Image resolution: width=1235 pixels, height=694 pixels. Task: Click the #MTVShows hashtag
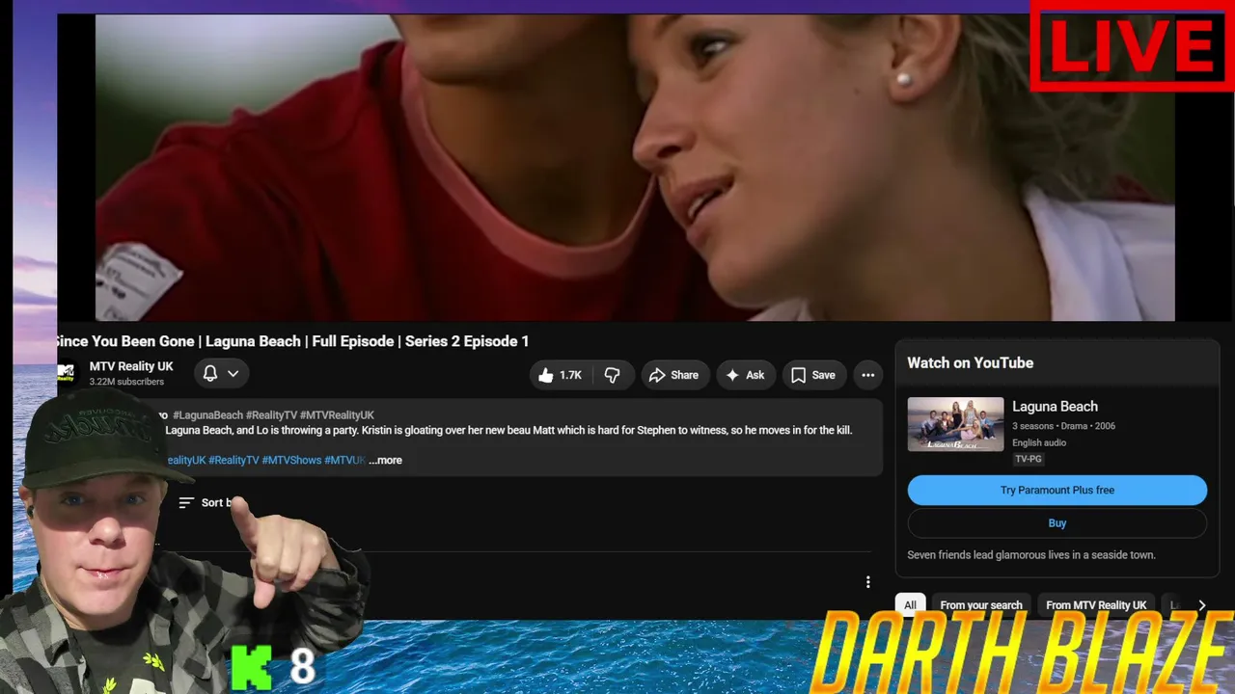tap(291, 460)
